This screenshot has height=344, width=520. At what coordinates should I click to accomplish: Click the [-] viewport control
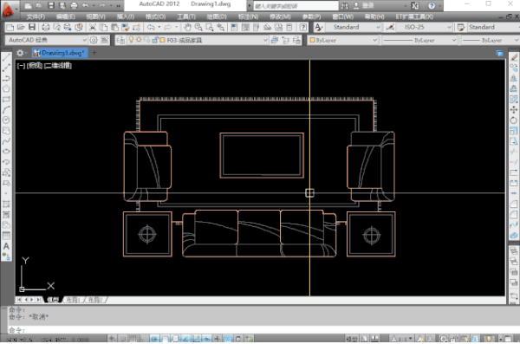pos(21,66)
